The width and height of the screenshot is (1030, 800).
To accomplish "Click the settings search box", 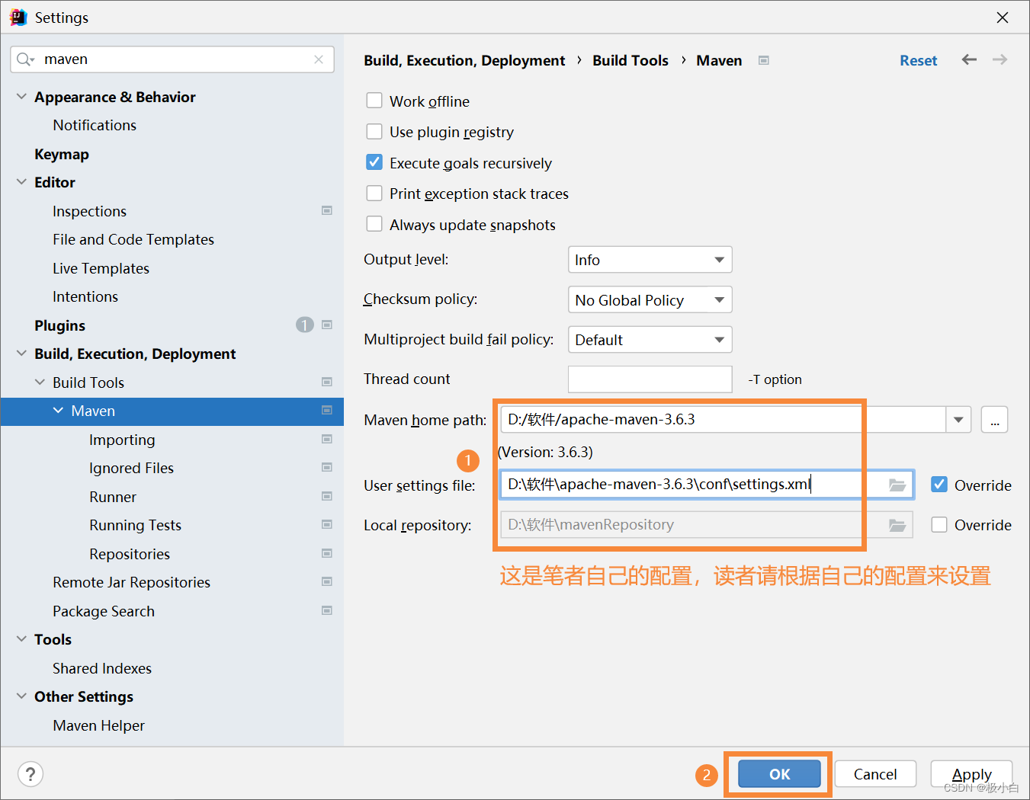I will pyautogui.click(x=172, y=59).
